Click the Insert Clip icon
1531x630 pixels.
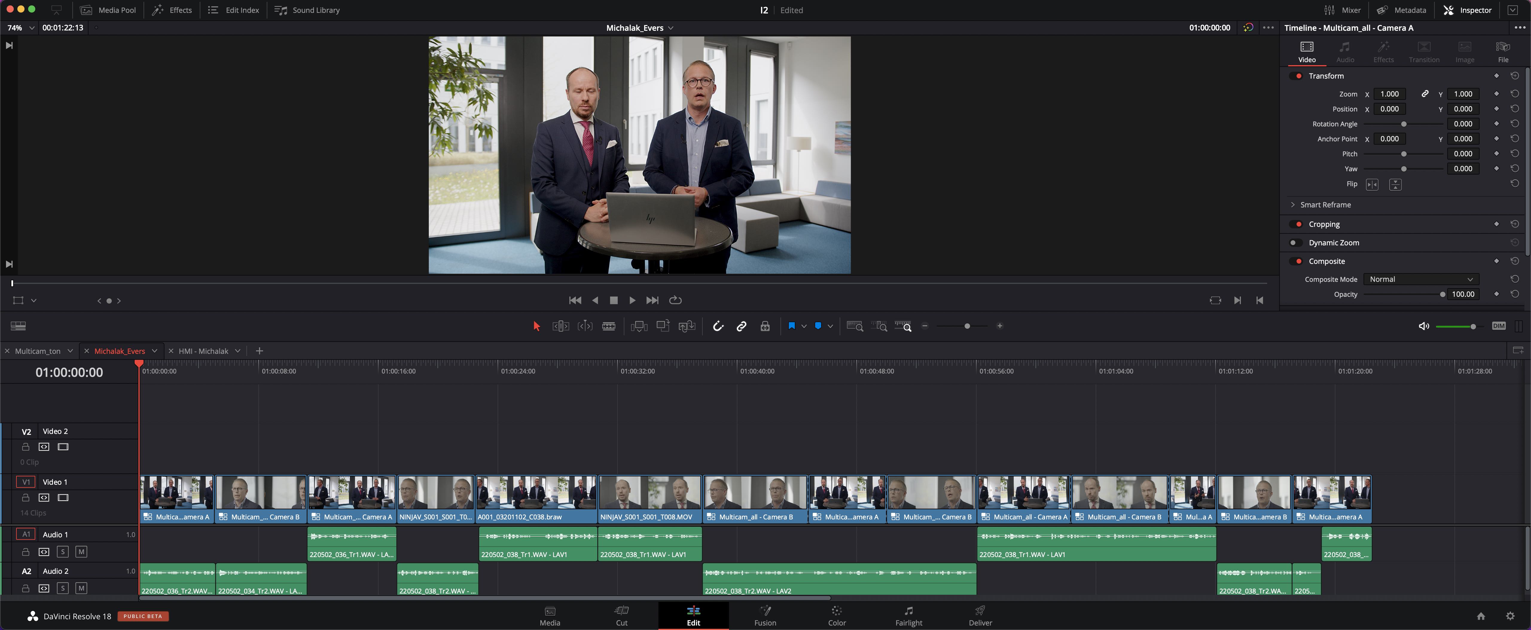(639, 326)
